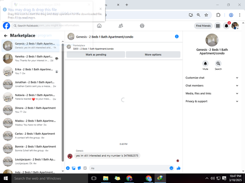Show hidden system tray icons
Viewport: 245px width, 183px height.
pos(207,178)
